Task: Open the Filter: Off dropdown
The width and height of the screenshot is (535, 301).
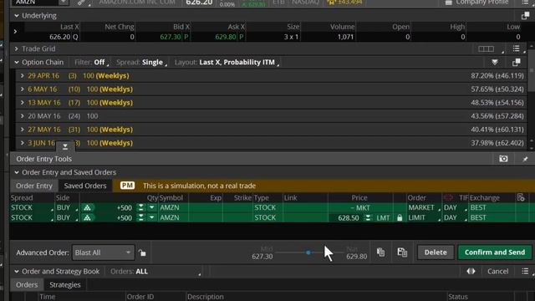Action: point(91,62)
